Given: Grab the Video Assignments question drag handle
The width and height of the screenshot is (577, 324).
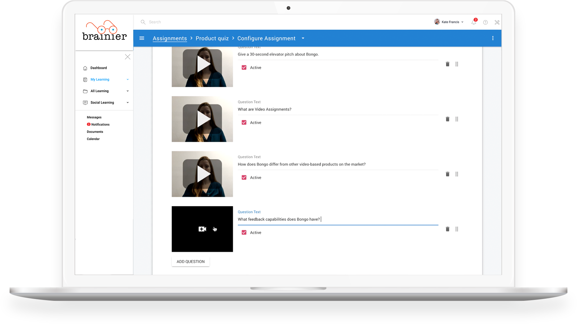Looking at the screenshot, I should pos(457,119).
